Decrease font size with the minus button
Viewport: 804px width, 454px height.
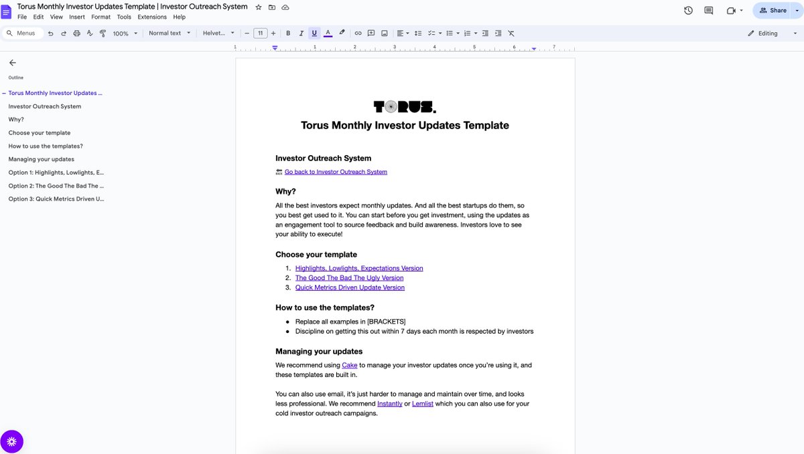pyautogui.click(x=247, y=33)
